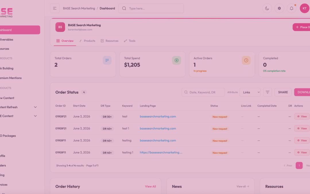
Task: View order with keyword testing
Action: 302,141
